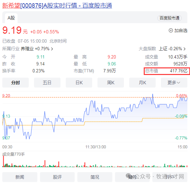Click the intraday price line chart

pyautogui.click(x=95, y=116)
